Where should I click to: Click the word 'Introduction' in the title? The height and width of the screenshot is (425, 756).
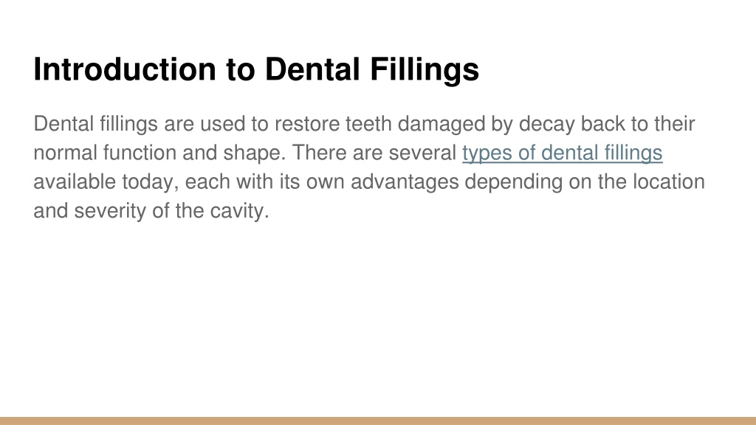[125, 69]
